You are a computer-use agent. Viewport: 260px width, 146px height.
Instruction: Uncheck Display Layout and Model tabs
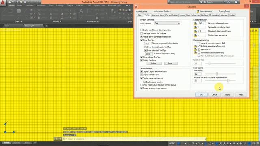(141, 71)
